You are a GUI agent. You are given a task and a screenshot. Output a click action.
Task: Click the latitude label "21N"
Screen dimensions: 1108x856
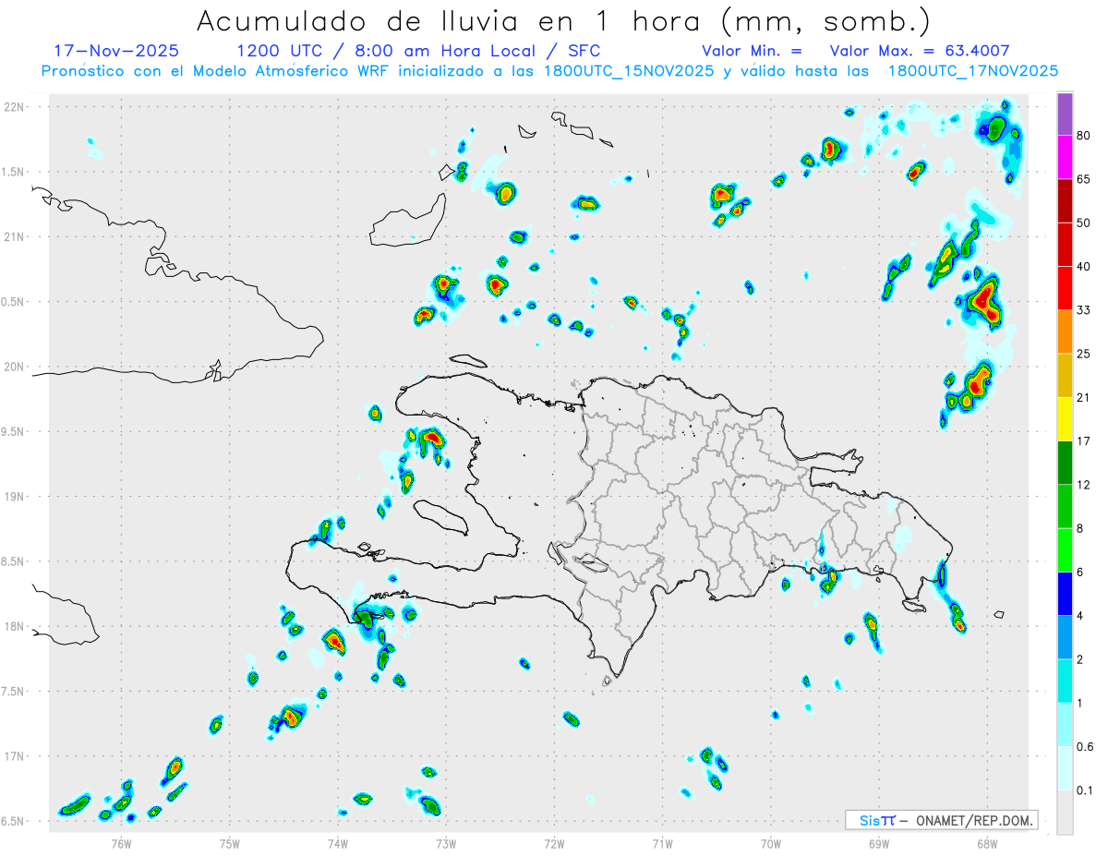point(16,237)
